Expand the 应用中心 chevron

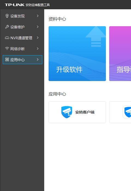point(38,59)
